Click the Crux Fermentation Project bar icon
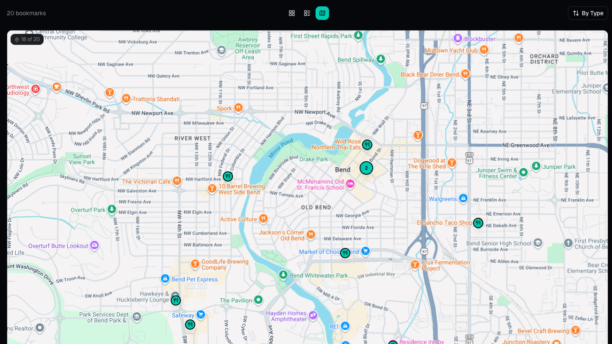Screen dimensions: 612x344 point(415,265)
